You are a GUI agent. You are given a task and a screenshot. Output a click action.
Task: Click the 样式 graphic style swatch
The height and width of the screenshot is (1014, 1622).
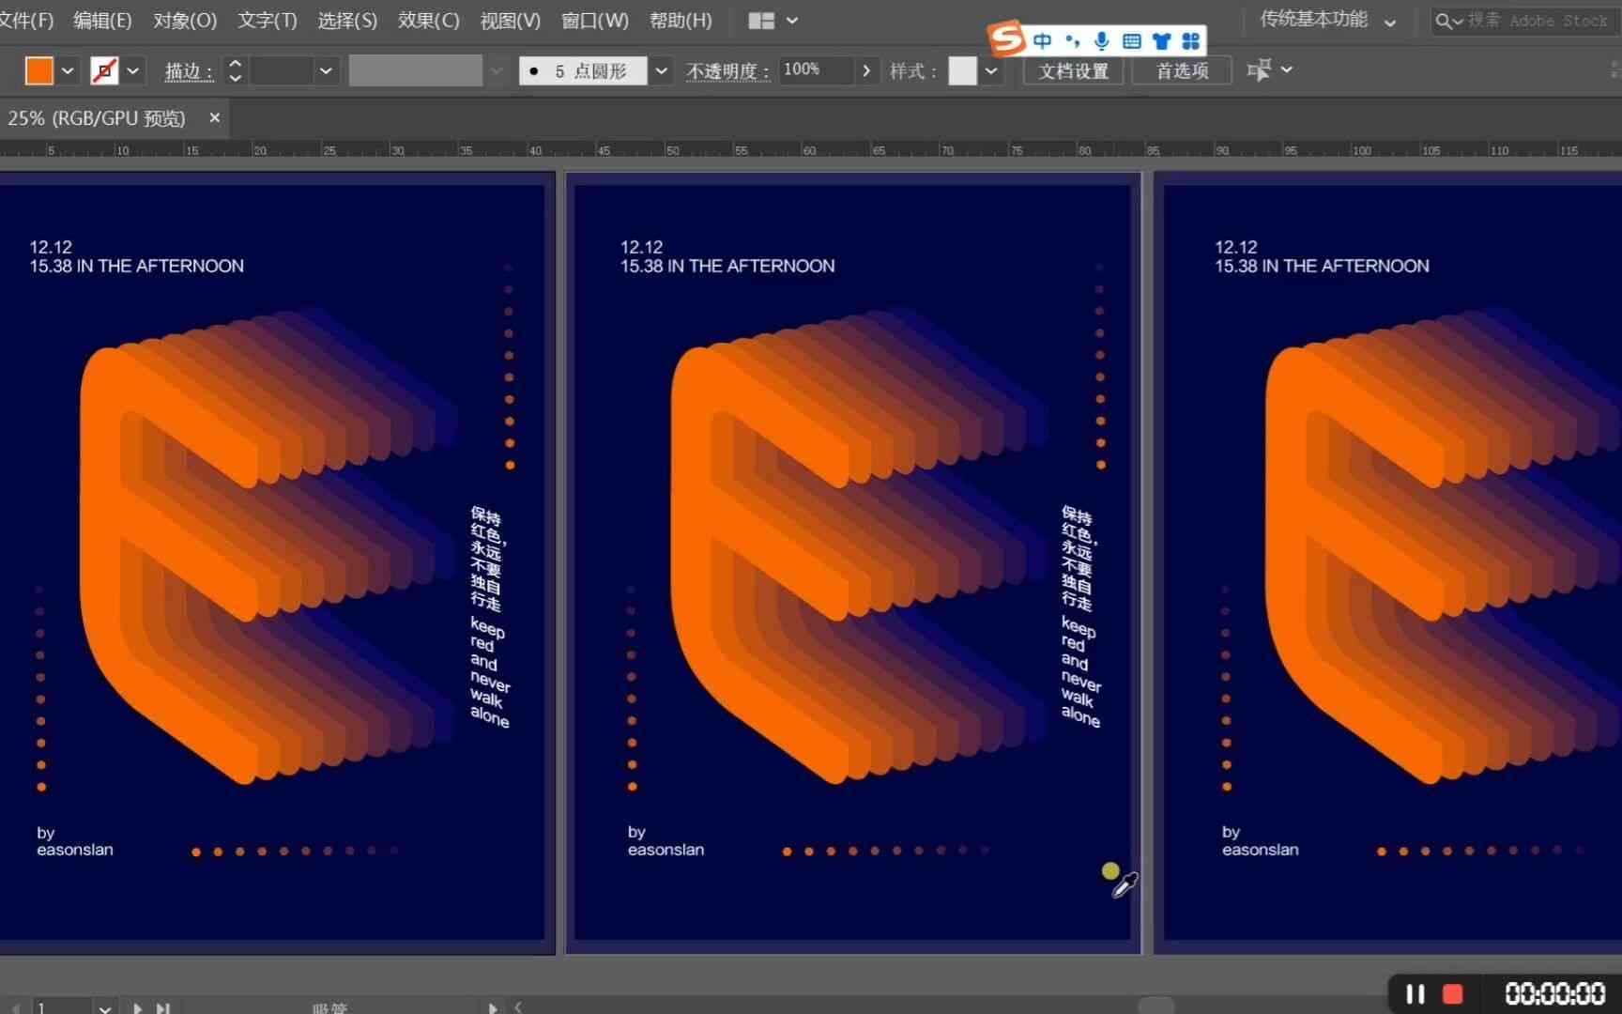point(963,70)
